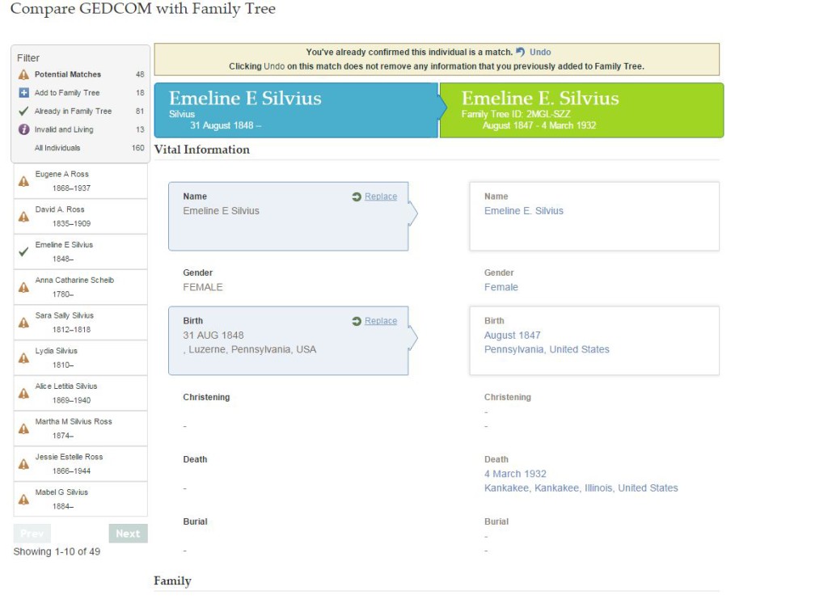Click the Undo link in confirmation banner
The image size is (828, 608).
click(540, 52)
